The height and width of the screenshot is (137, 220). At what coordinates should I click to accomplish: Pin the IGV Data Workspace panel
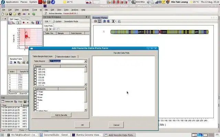[x=86, y=17]
